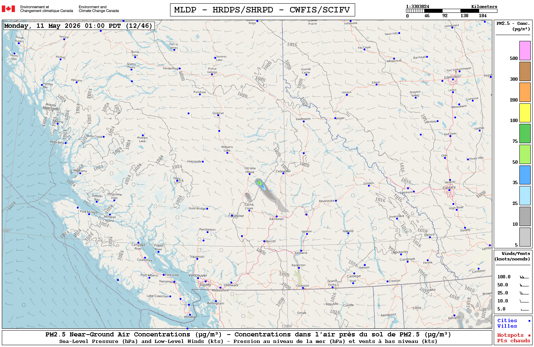Image resolution: width=534 pixels, height=347 pixels.
Task: Click the blue 35 concentration swatch
Action: pyautogui.click(x=525, y=175)
